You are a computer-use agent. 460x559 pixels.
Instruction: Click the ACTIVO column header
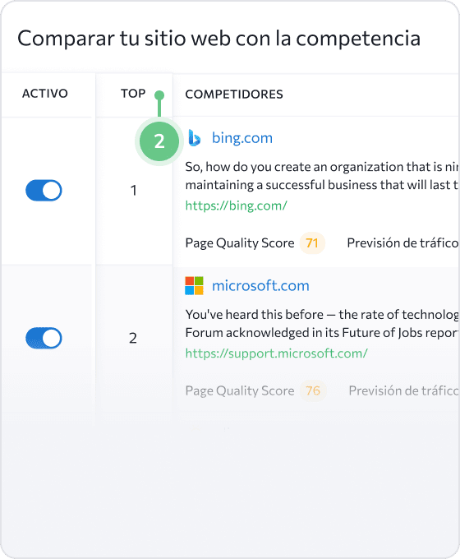click(x=45, y=94)
